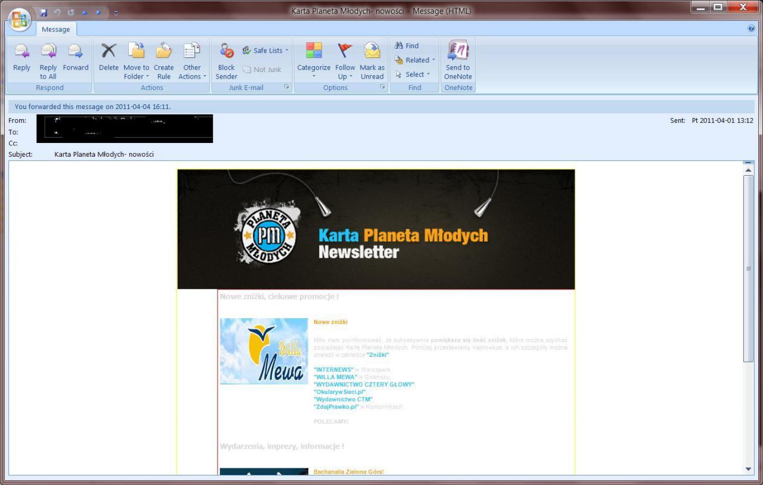Open "WYDAWNICTWO CZTERY GŁOWY" link
The width and height of the screenshot is (763, 485).
tap(364, 384)
